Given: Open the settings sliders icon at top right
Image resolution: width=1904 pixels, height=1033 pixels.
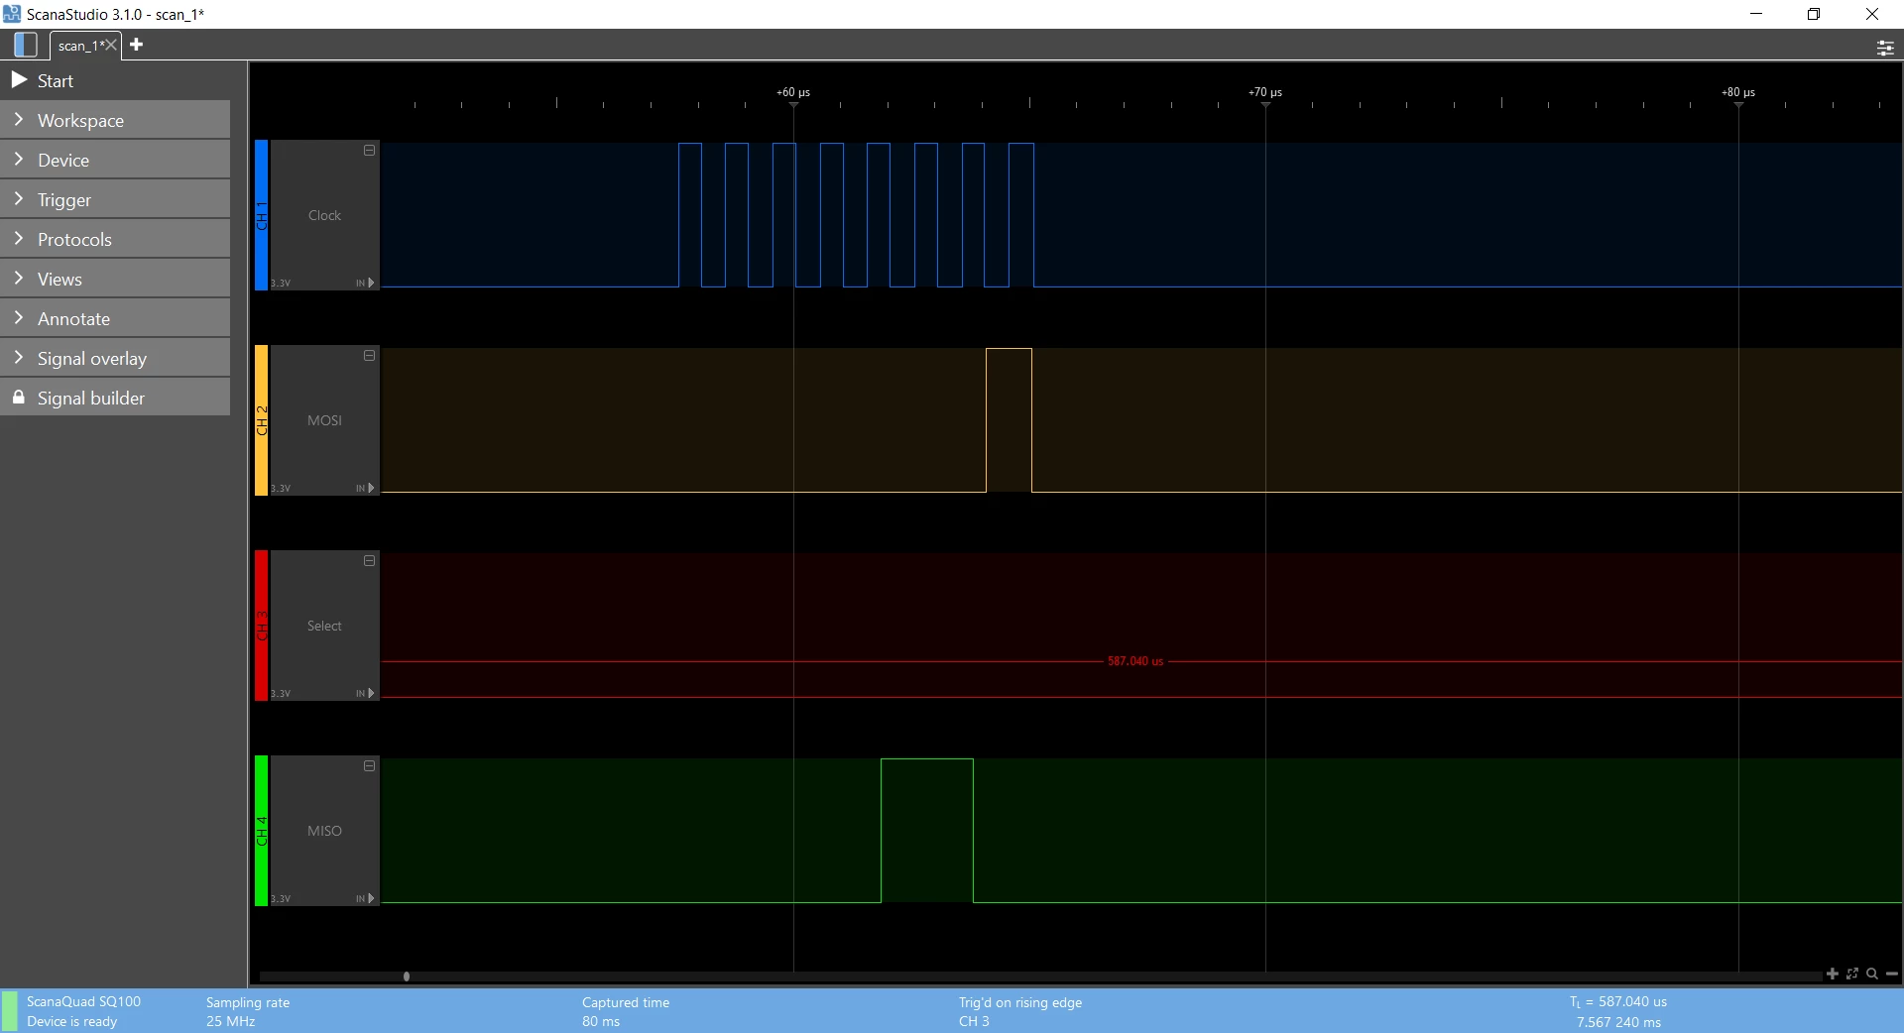Looking at the screenshot, I should tap(1885, 47).
